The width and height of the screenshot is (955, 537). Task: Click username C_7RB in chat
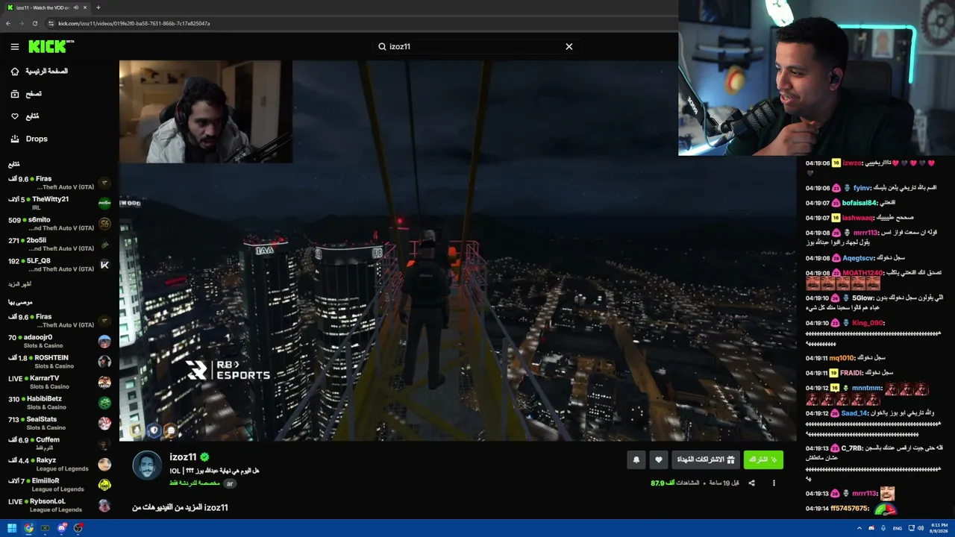tap(851, 448)
